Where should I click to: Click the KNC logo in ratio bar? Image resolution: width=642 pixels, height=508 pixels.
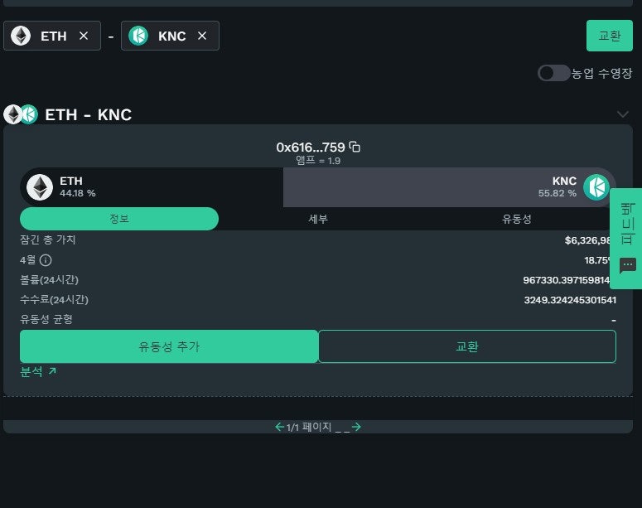(596, 187)
